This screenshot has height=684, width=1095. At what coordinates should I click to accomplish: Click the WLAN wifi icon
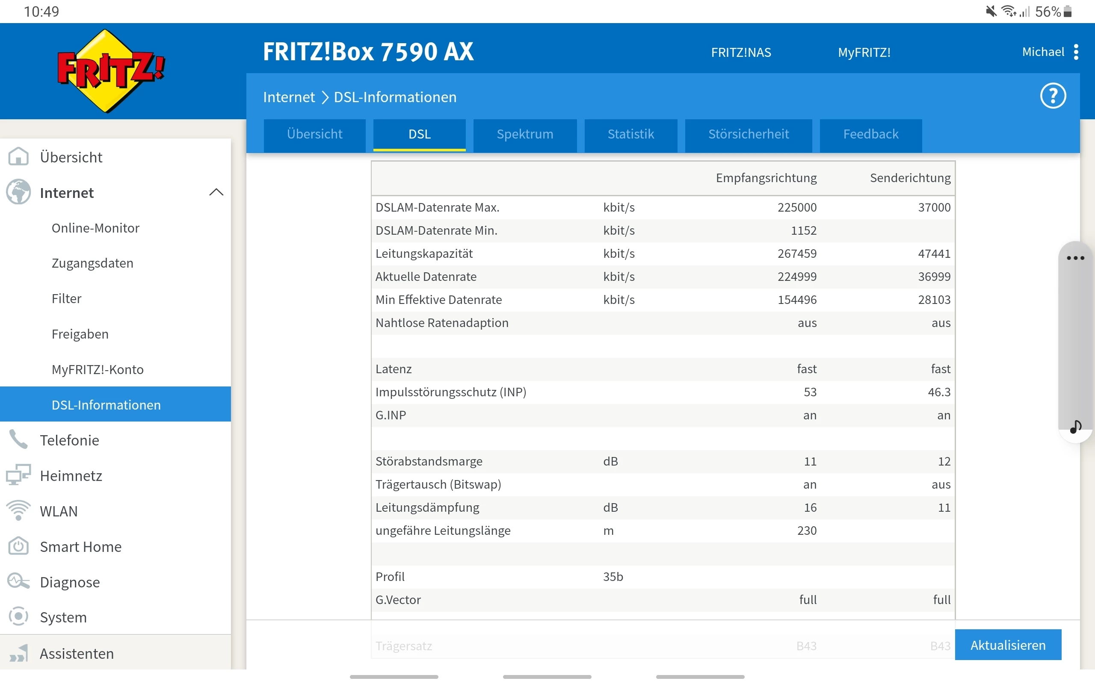18,511
